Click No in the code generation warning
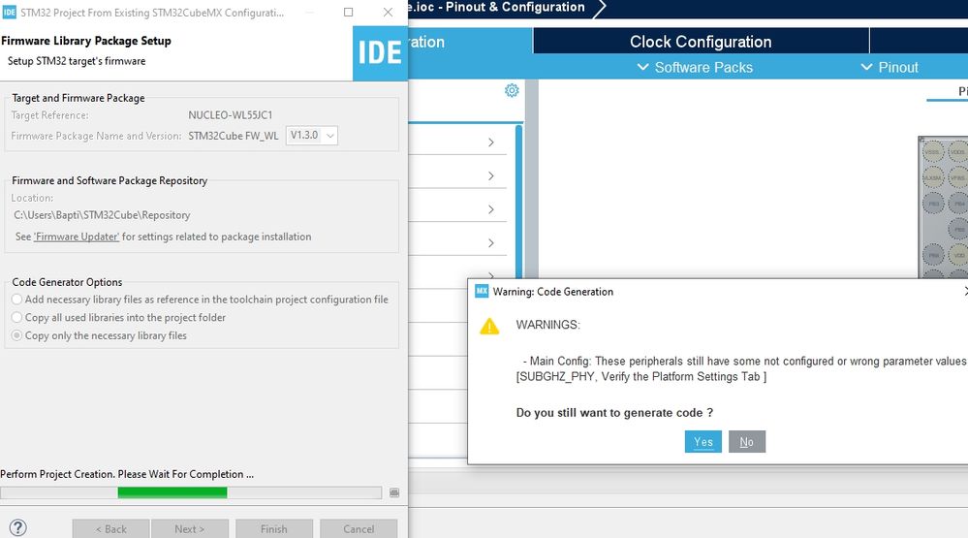The image size is (968, 538). point(747,442)
